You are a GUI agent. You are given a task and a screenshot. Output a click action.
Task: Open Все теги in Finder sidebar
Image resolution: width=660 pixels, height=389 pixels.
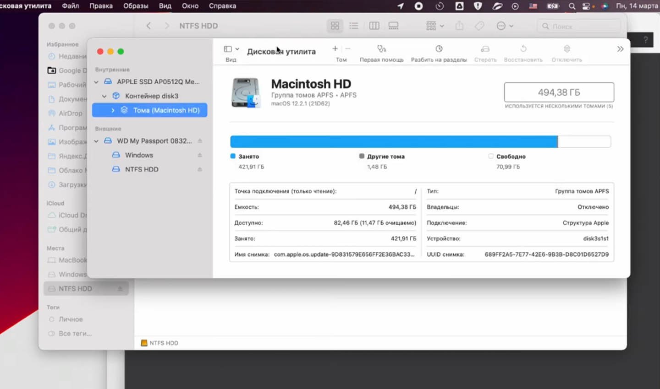click(x=70, y=334)
